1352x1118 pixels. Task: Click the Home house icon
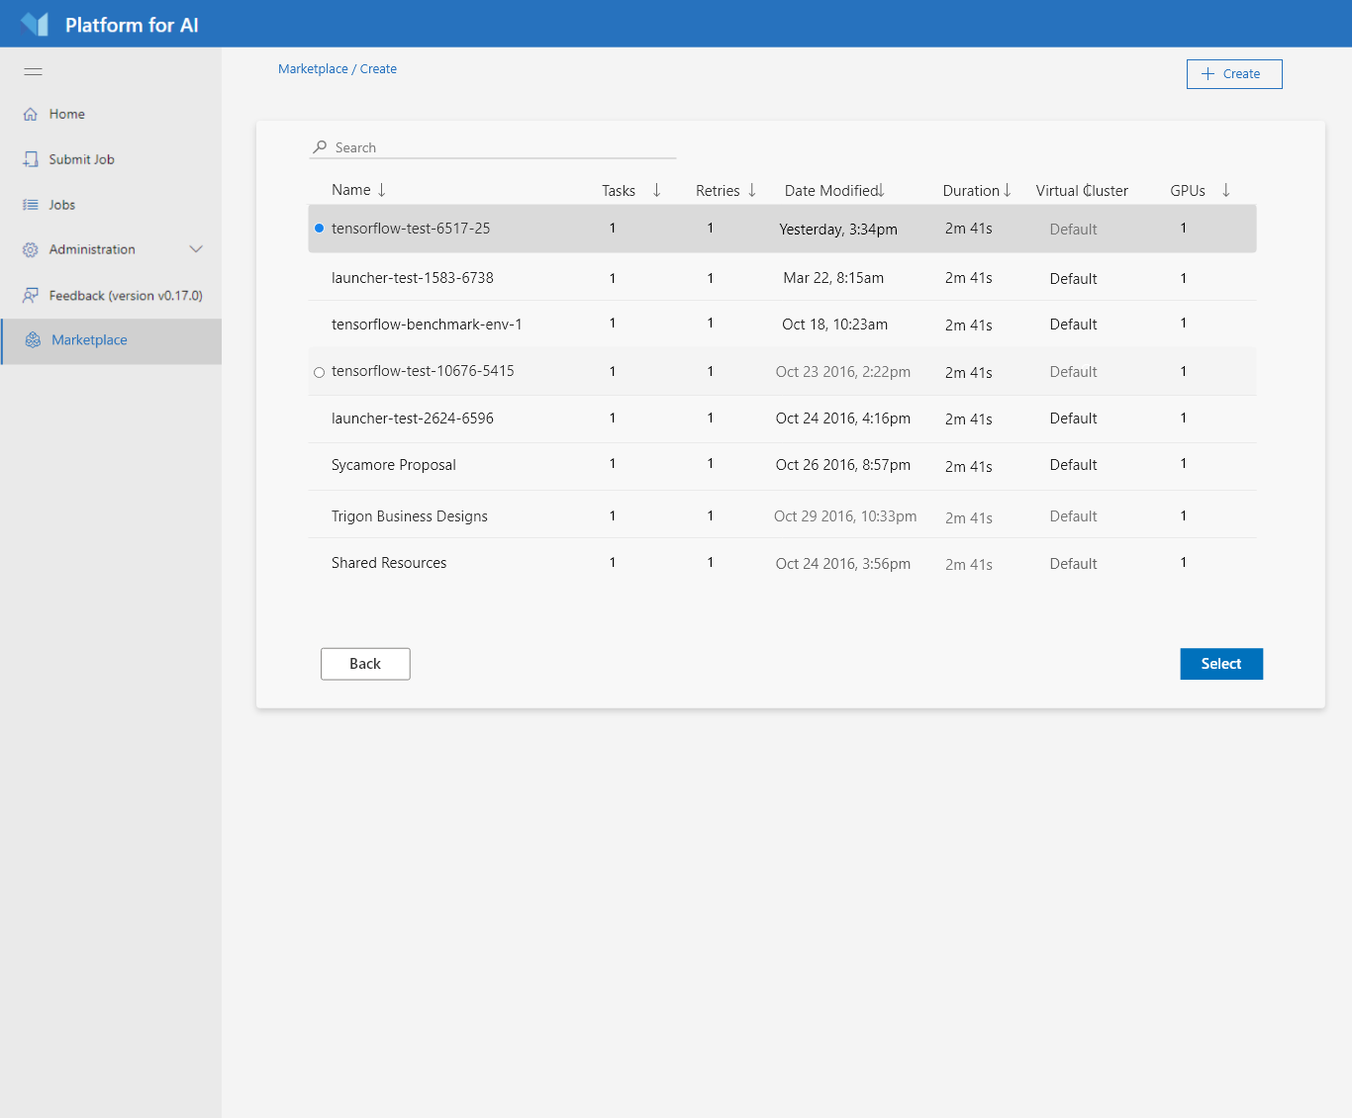(x=31, y=114)
